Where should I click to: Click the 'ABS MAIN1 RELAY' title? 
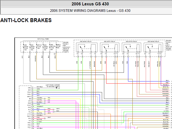(86, 41)
